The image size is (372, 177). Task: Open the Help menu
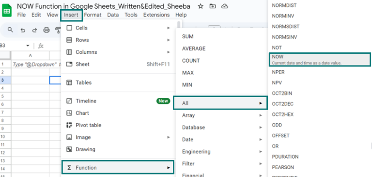click(x=181, y=15)
